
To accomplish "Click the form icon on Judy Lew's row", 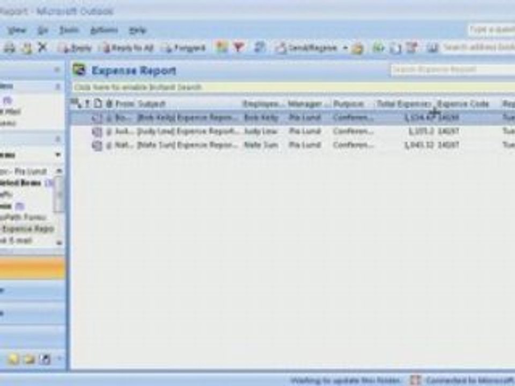I will (x=97, y=132).
